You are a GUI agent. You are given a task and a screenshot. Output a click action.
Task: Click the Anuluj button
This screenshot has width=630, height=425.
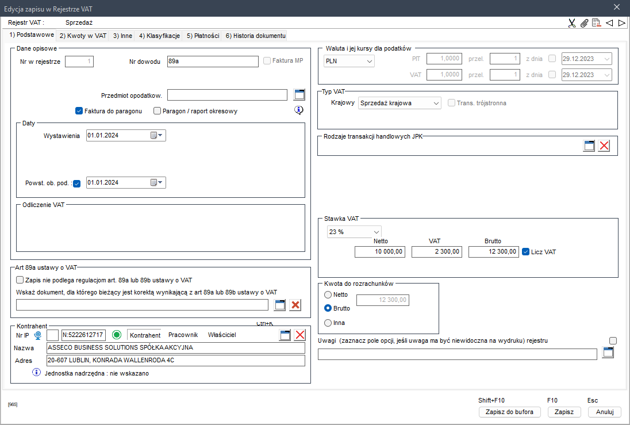pyautogui.click(x=605, y=412)
